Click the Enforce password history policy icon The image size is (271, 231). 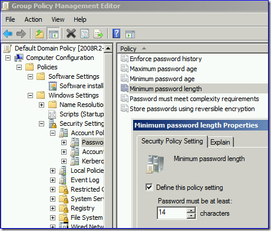coord(124,58)
